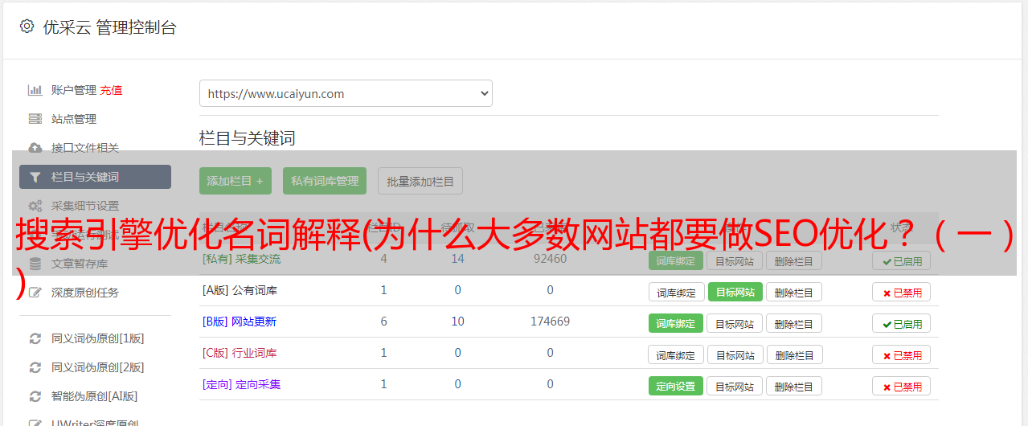Click 词库绑定 in the 行业词库 row
Viewport: 1028px width, 426px height.
click(676, 354)
